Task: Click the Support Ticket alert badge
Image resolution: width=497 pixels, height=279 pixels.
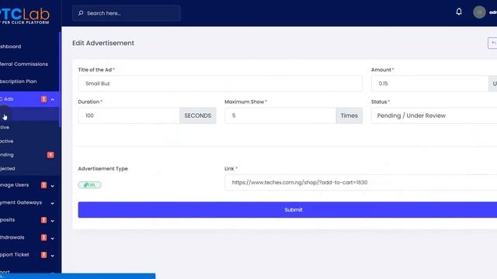Action: coord(43,255)
